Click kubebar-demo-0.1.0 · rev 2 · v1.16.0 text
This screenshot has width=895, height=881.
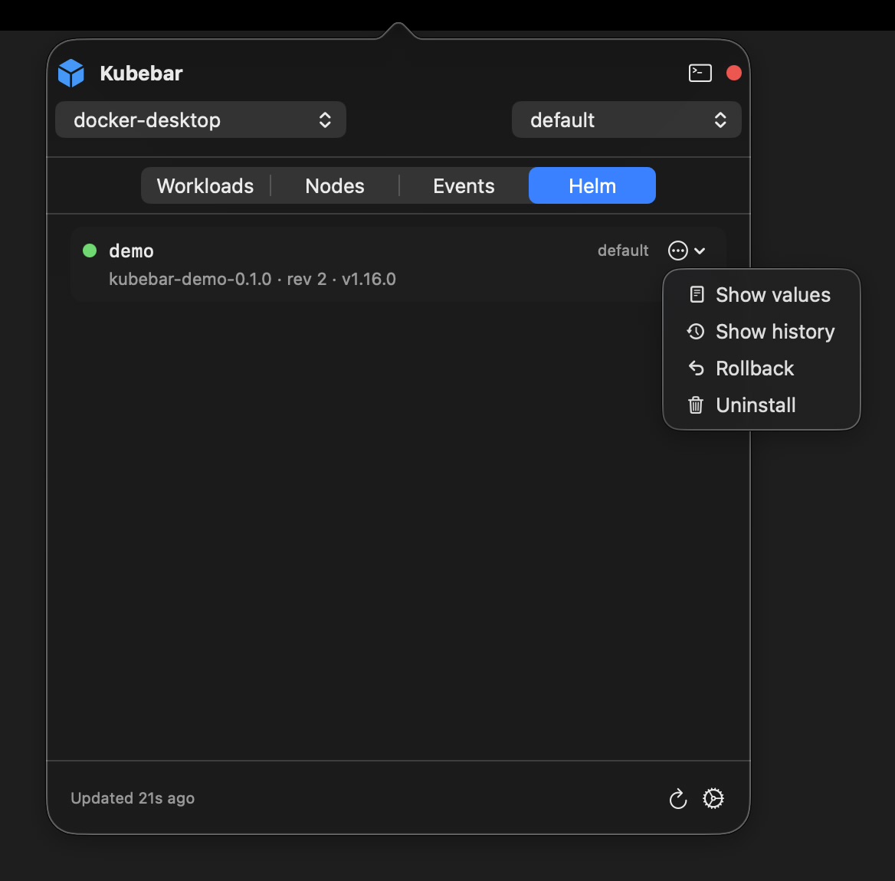[252, 279]
